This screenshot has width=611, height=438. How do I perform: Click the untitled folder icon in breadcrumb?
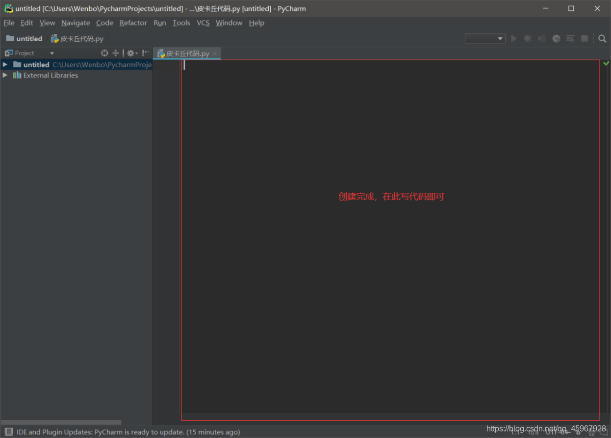(10, 38)
